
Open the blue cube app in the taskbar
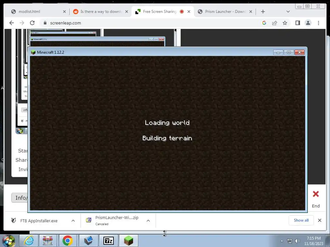click(88, 241)
